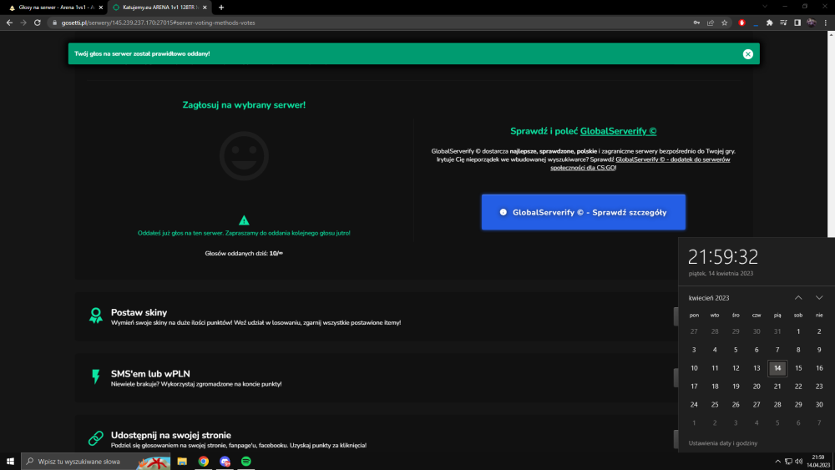835x470 pixels.
Task: Close the 'Katujemy.eu ARENA' tab
Action: [205, 8]
